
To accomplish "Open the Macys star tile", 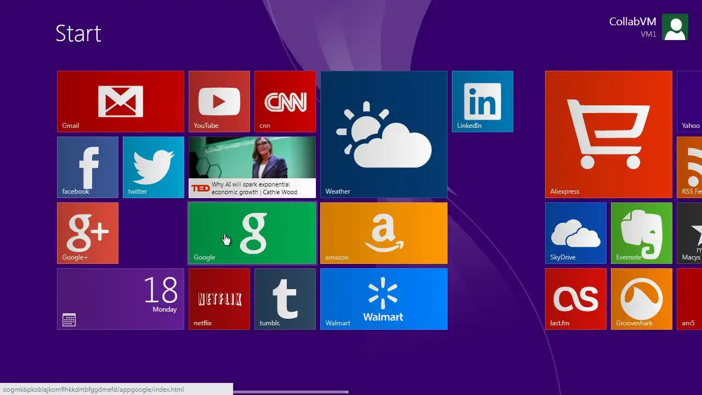I will tap(689, 233).
